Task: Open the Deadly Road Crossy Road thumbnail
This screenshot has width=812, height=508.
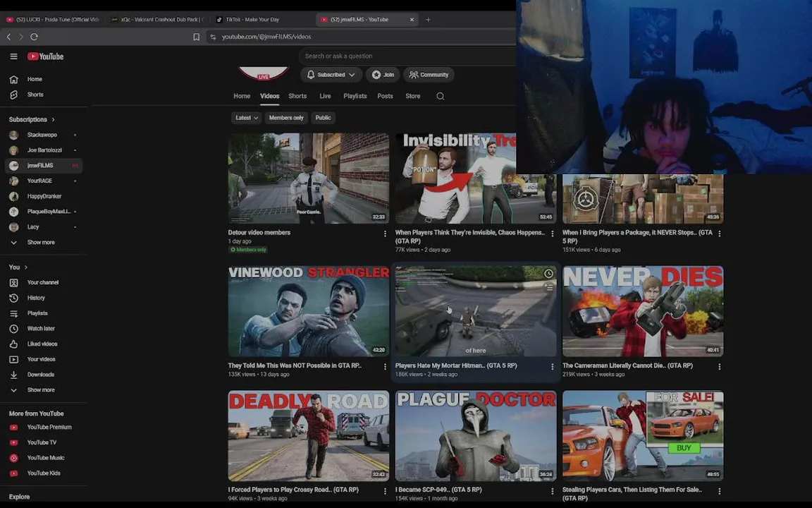Action: (x=309, y=436)
